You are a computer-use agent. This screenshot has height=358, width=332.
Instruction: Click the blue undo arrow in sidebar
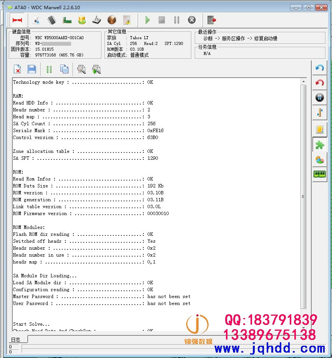pos(319,68)
